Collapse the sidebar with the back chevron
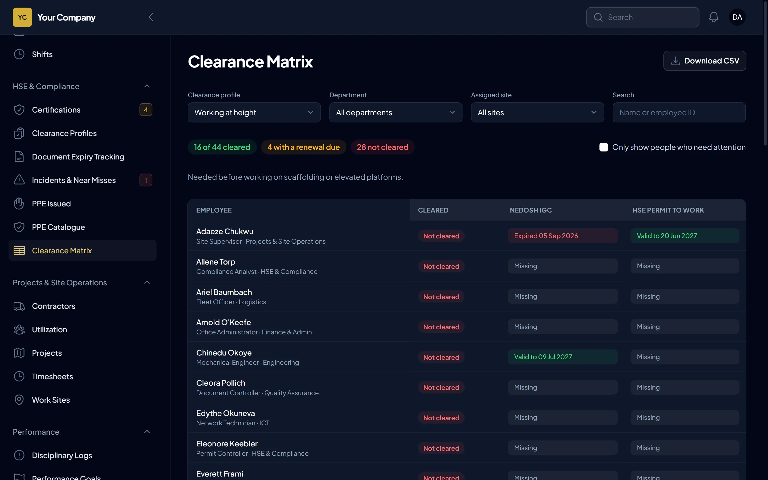This screenshot has height=480, width=768. [151, 17]
